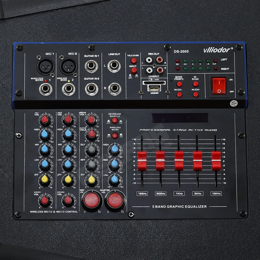Switch the INPUT FM/MP3–CD selector button
This screenshot has width=260, height=260.
[x=134, y=71]
